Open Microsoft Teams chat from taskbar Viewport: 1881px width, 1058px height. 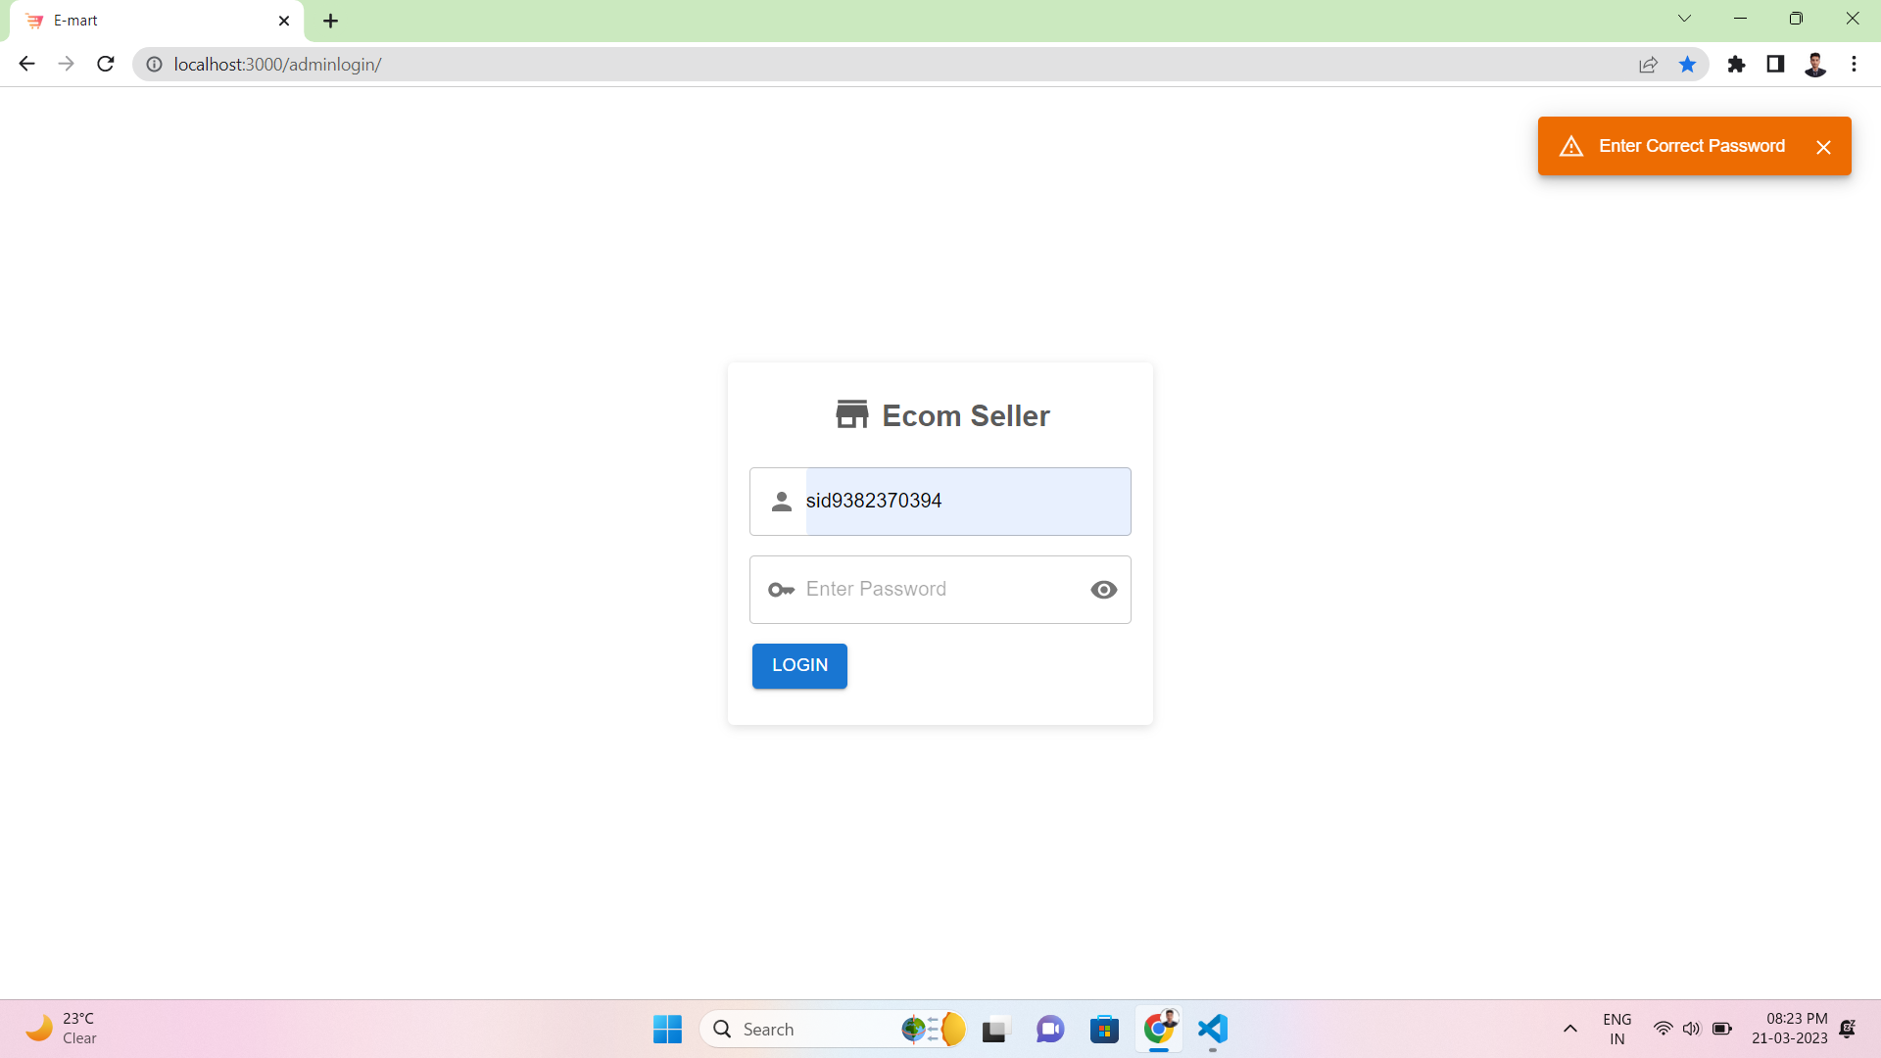point(1049,1029)
